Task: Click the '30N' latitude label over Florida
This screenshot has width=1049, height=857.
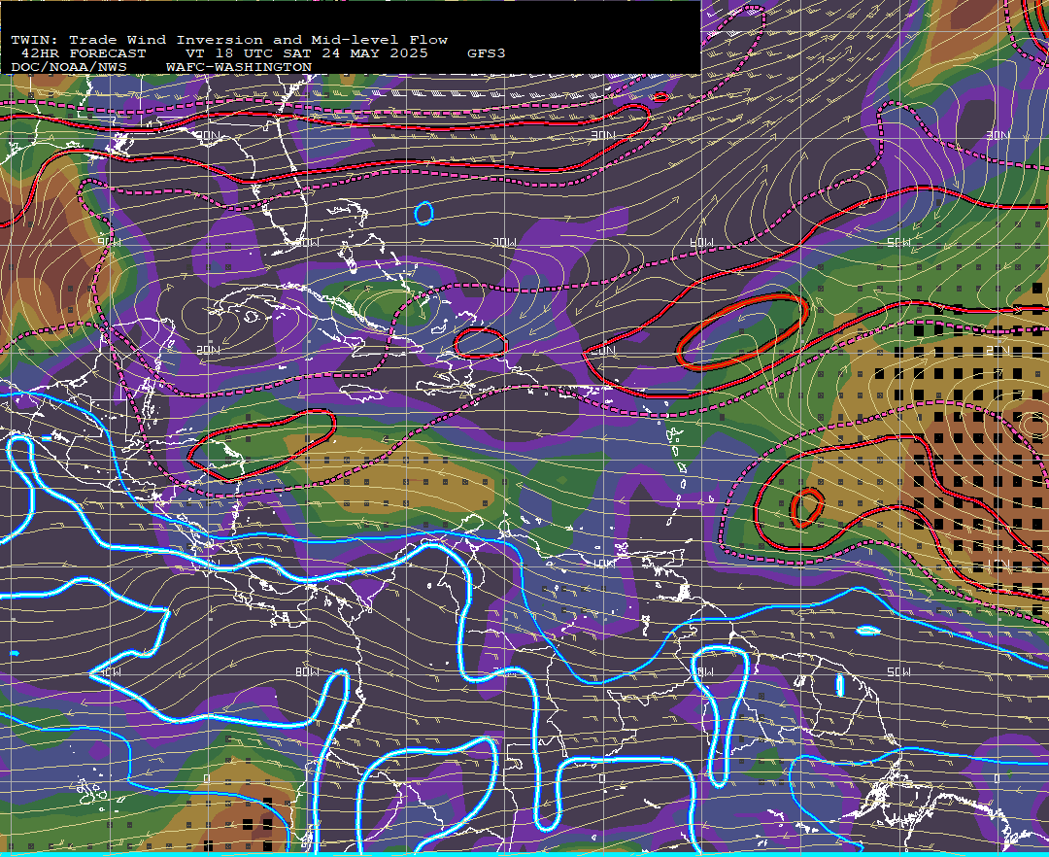Action: pyautogui.click(x=208, y=135)
